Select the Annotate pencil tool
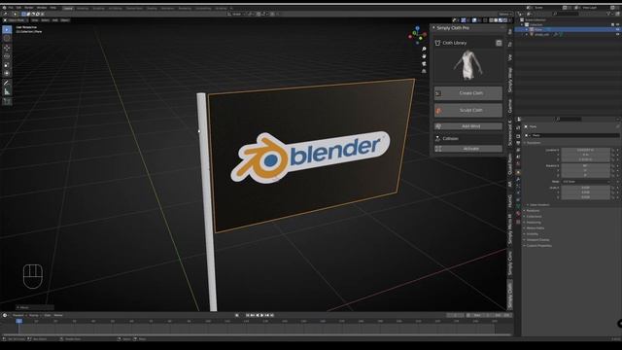The image size is (622, 350). pos(7,83)
